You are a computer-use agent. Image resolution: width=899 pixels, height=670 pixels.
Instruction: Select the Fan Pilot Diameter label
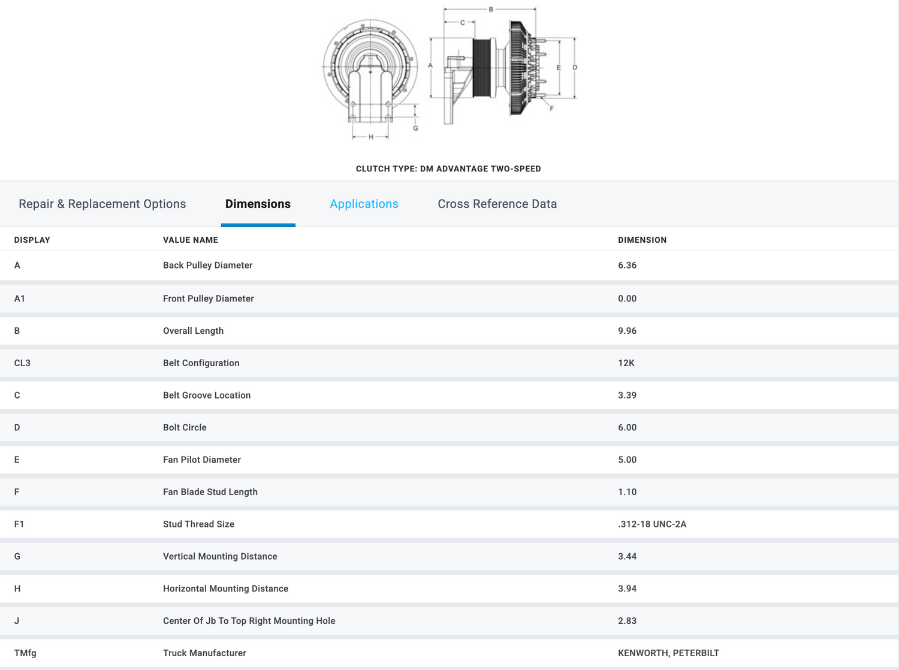coord(201,460)
